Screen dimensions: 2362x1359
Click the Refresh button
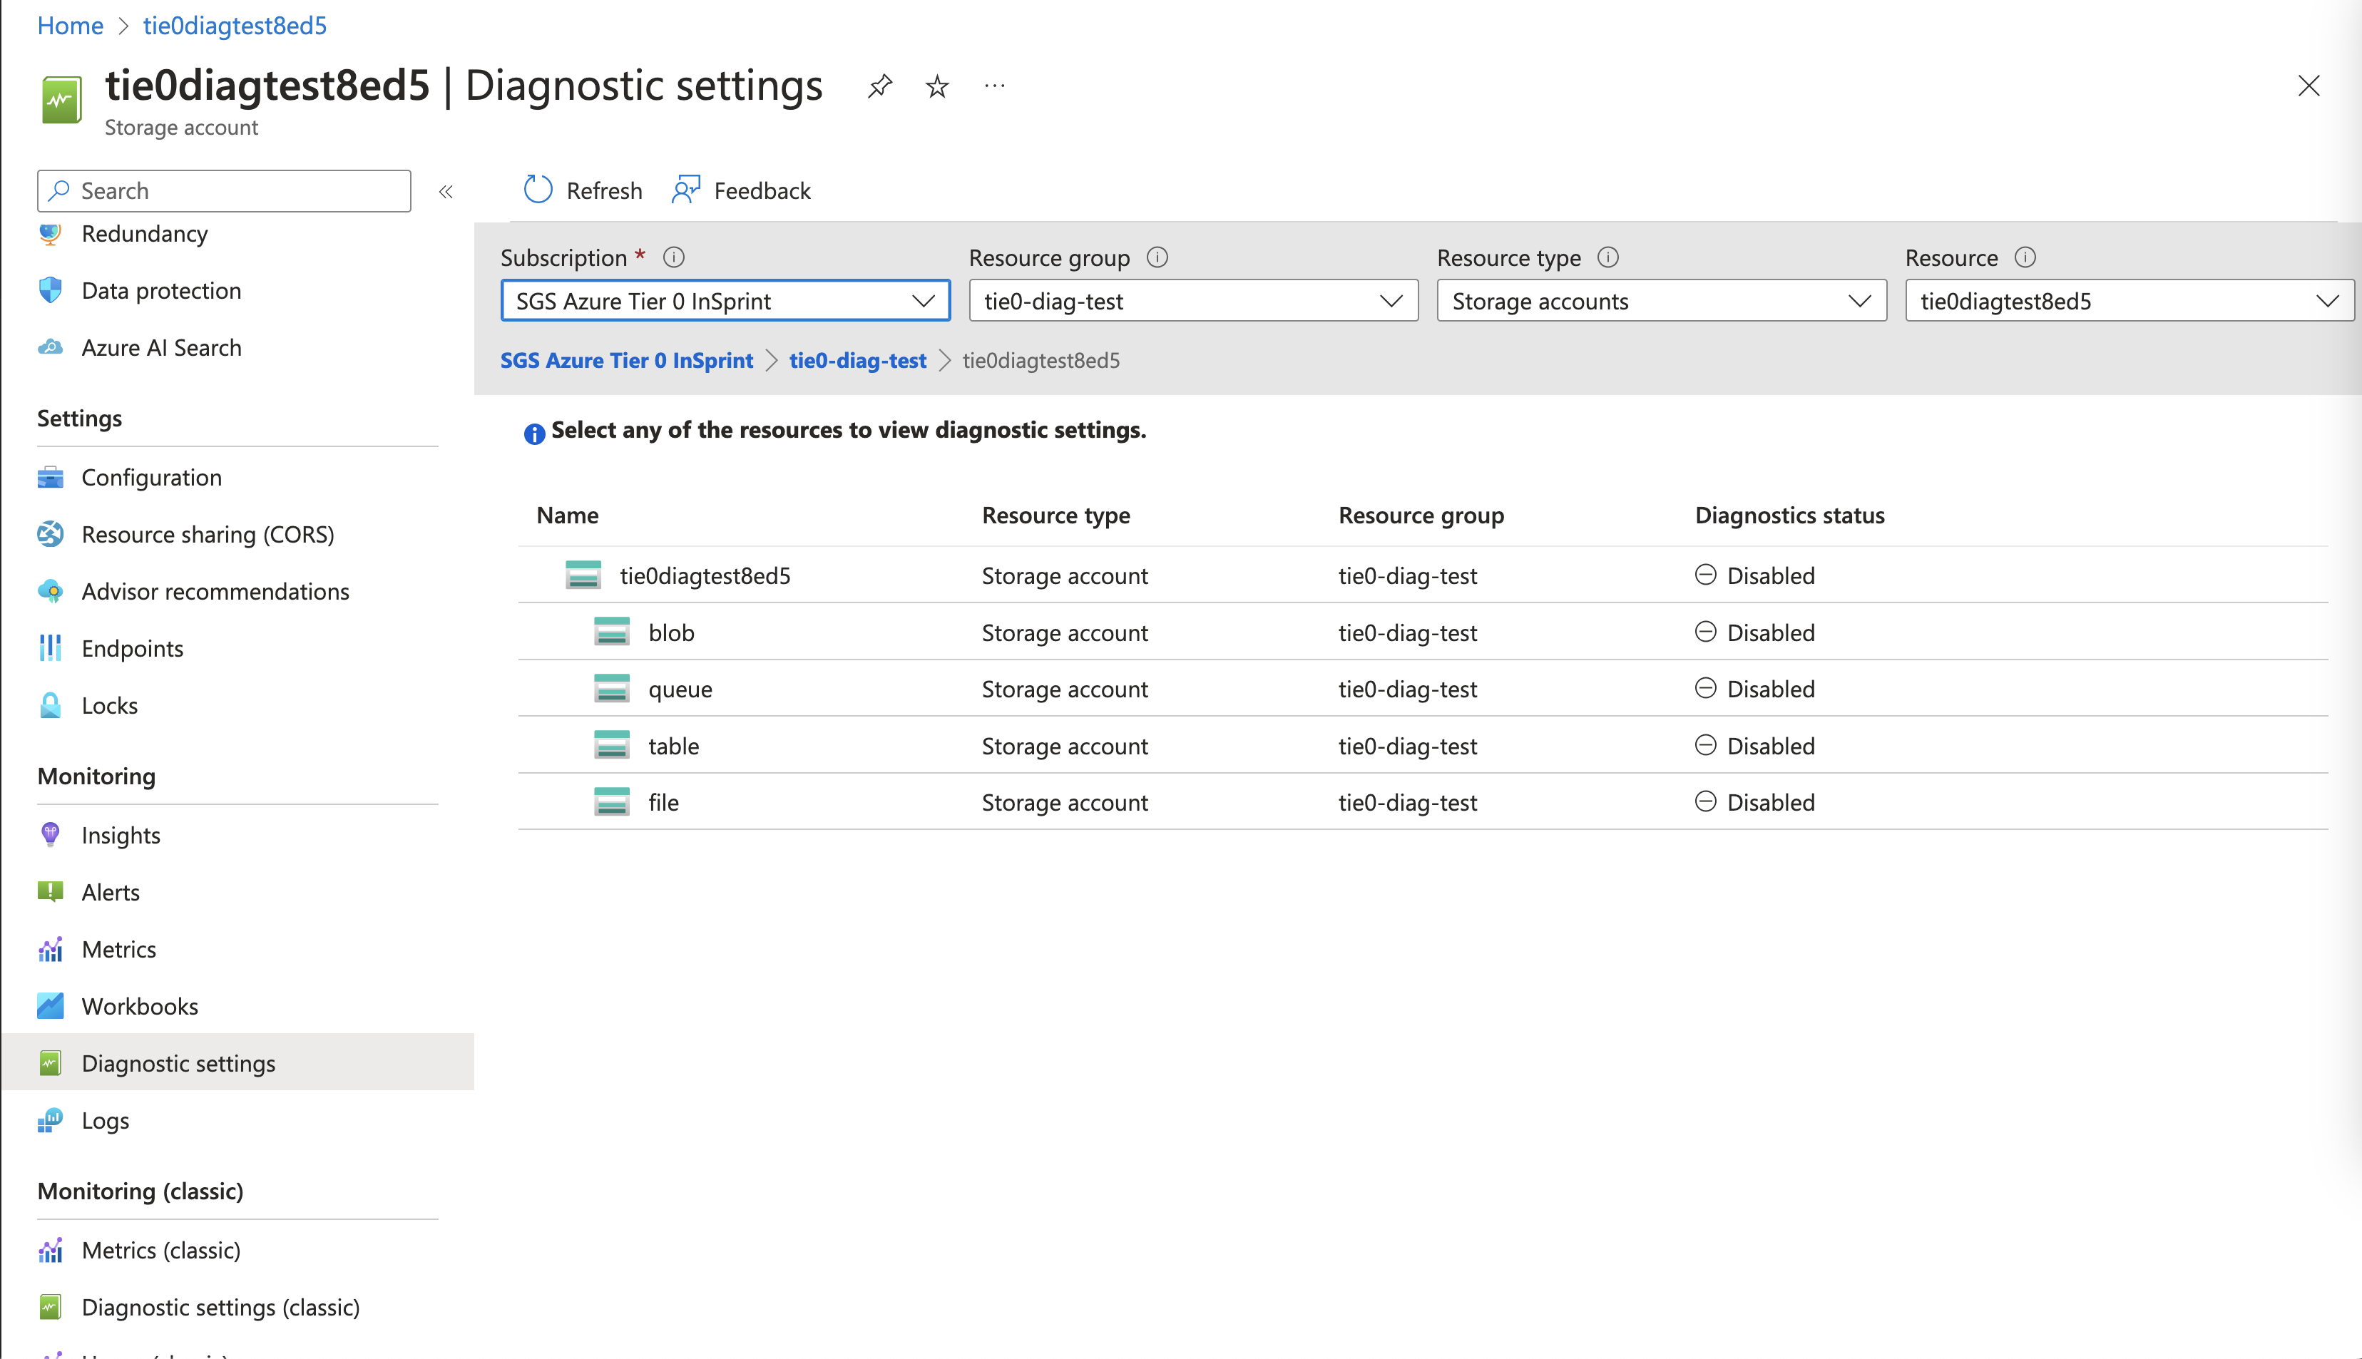(583, 190)
